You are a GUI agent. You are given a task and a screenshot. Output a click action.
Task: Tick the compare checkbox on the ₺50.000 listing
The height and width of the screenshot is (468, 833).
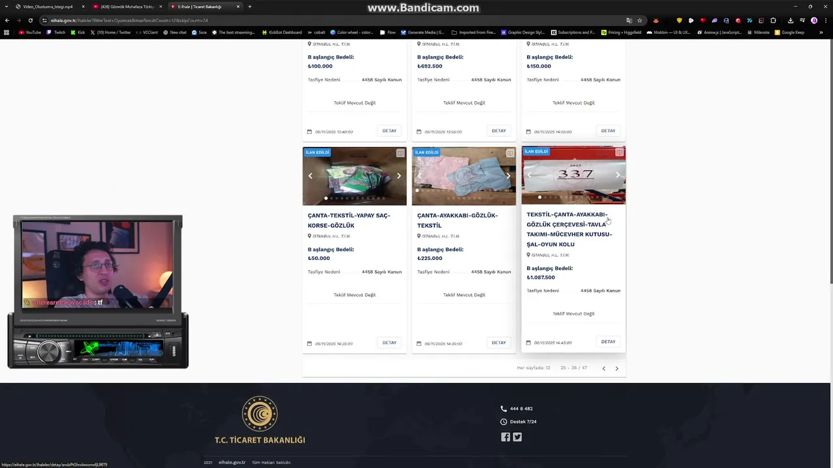(400, 153)
